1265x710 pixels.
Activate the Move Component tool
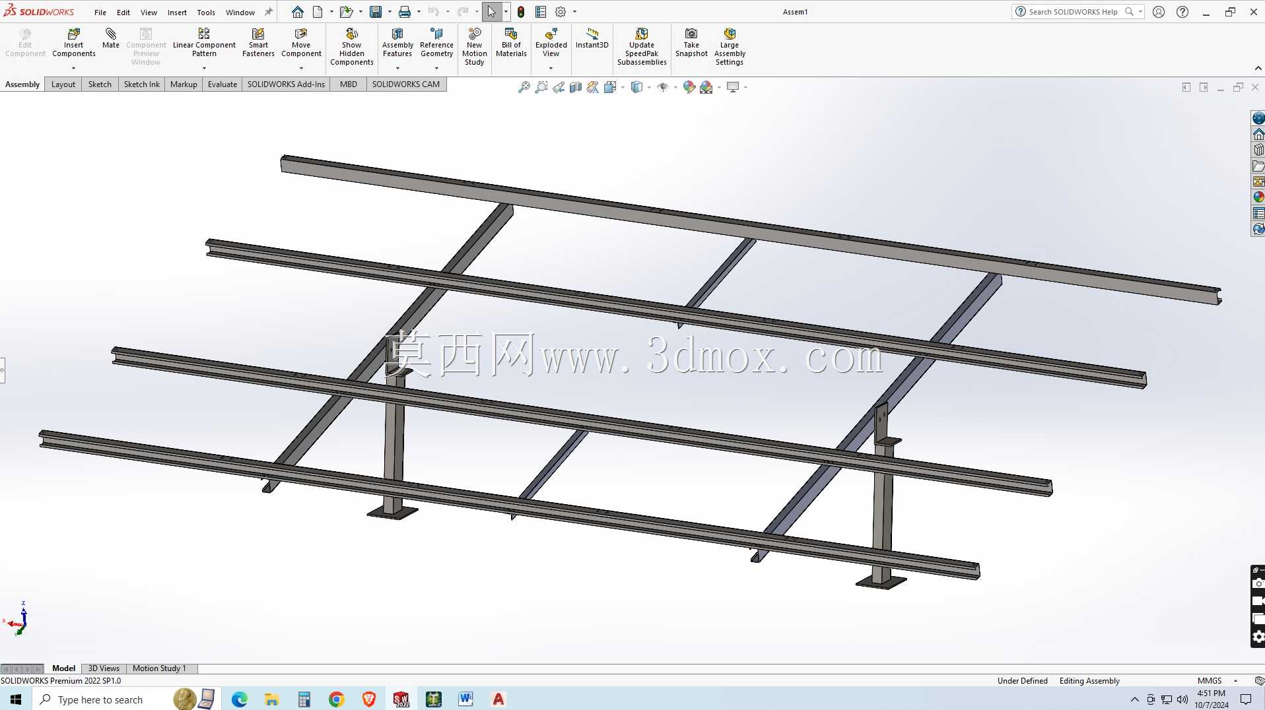301,43
